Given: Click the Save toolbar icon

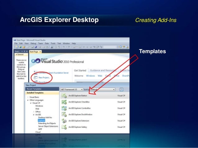Looking at the screenshot, I should click(32, 47).
